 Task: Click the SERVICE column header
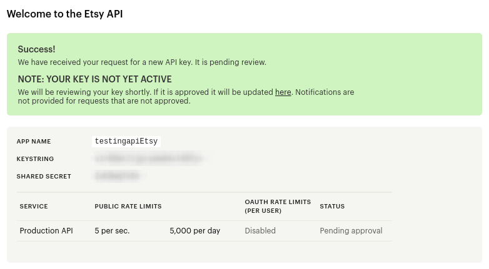[x=34, y=206]
